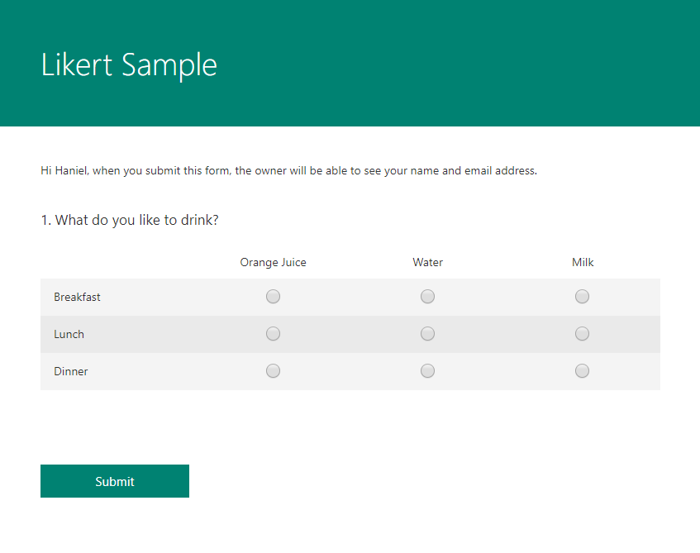Click the Milk column header
The image size is (700, 553).
(582, 262)
